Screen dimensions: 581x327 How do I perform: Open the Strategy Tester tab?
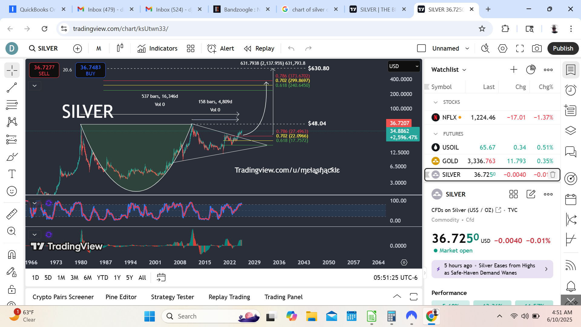point(172,297)
